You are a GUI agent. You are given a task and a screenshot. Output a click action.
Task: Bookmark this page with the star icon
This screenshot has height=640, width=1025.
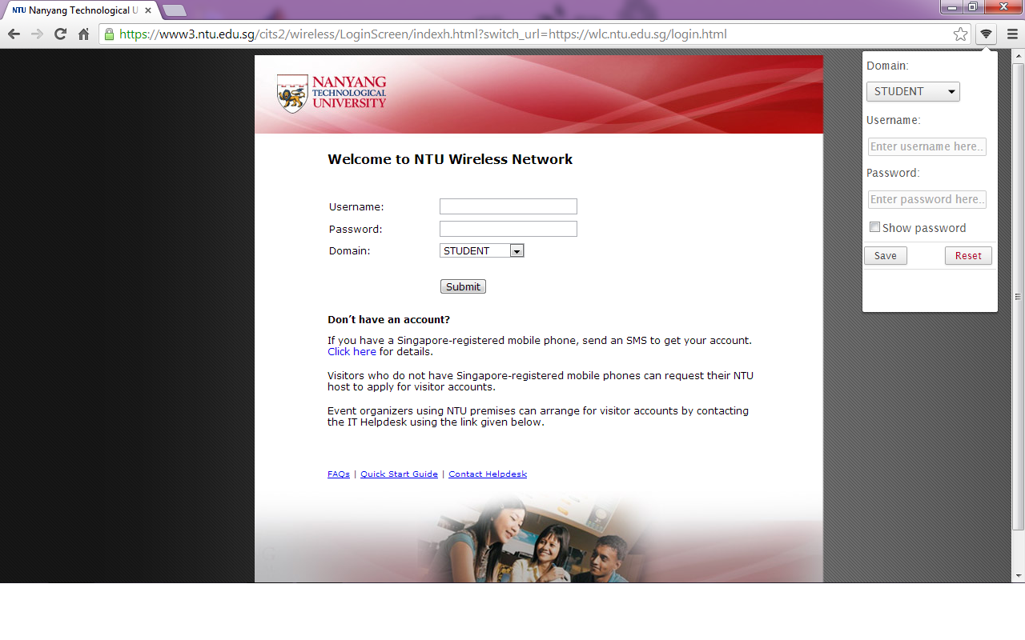tap(960, 34)
